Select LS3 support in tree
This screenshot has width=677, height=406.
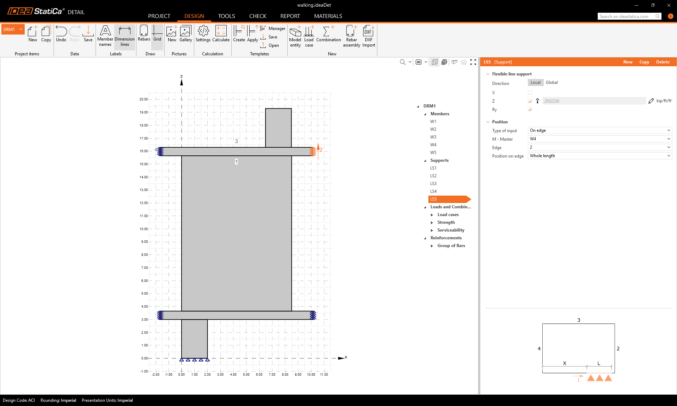coord(433,184)
